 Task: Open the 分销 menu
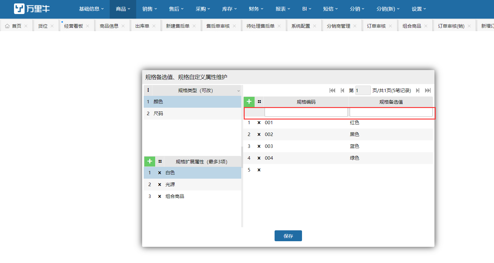point(357,9)
